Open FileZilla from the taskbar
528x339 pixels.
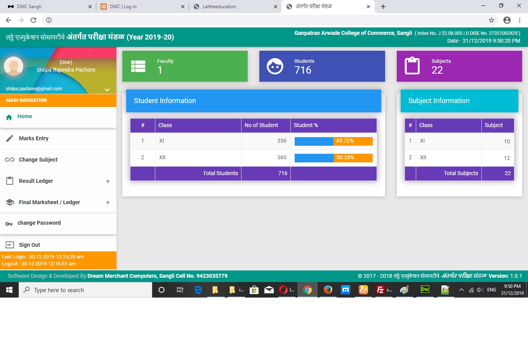tap(380, 290)
